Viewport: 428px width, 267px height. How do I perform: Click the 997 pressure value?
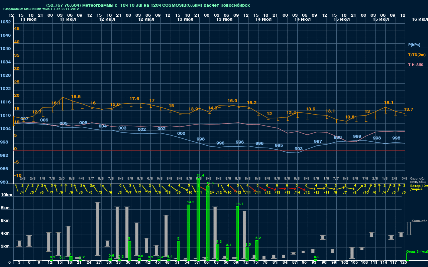pos(318,141)
